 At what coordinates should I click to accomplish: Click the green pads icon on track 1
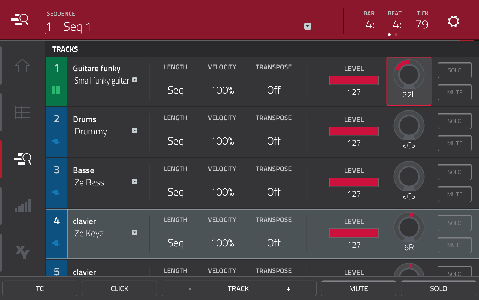[x=56, y=90]
